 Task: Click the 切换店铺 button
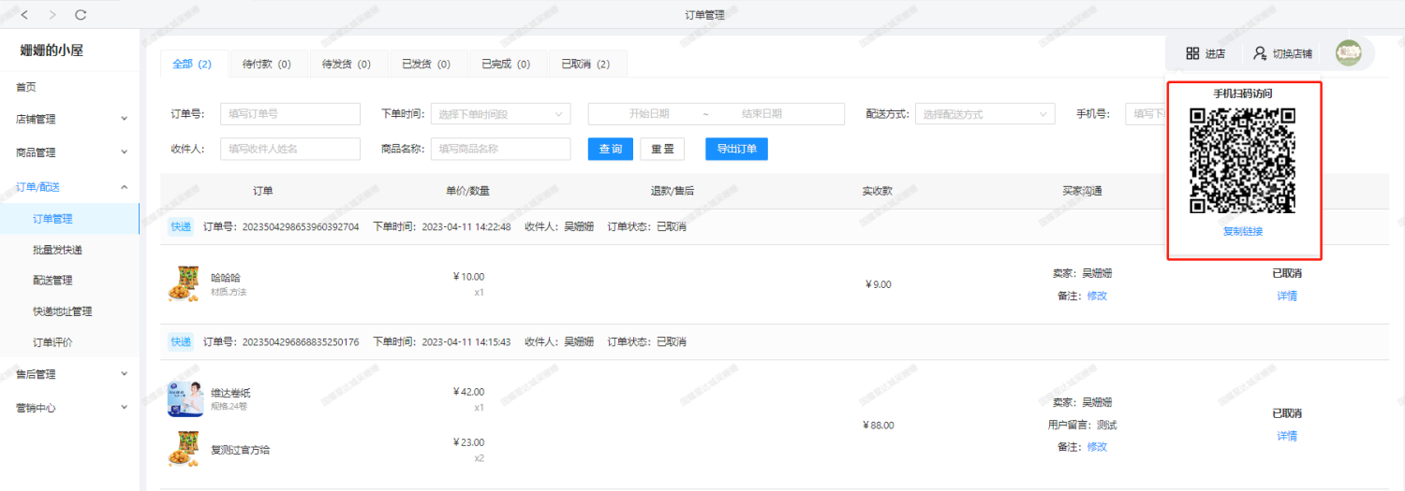tap(1282, 53)
